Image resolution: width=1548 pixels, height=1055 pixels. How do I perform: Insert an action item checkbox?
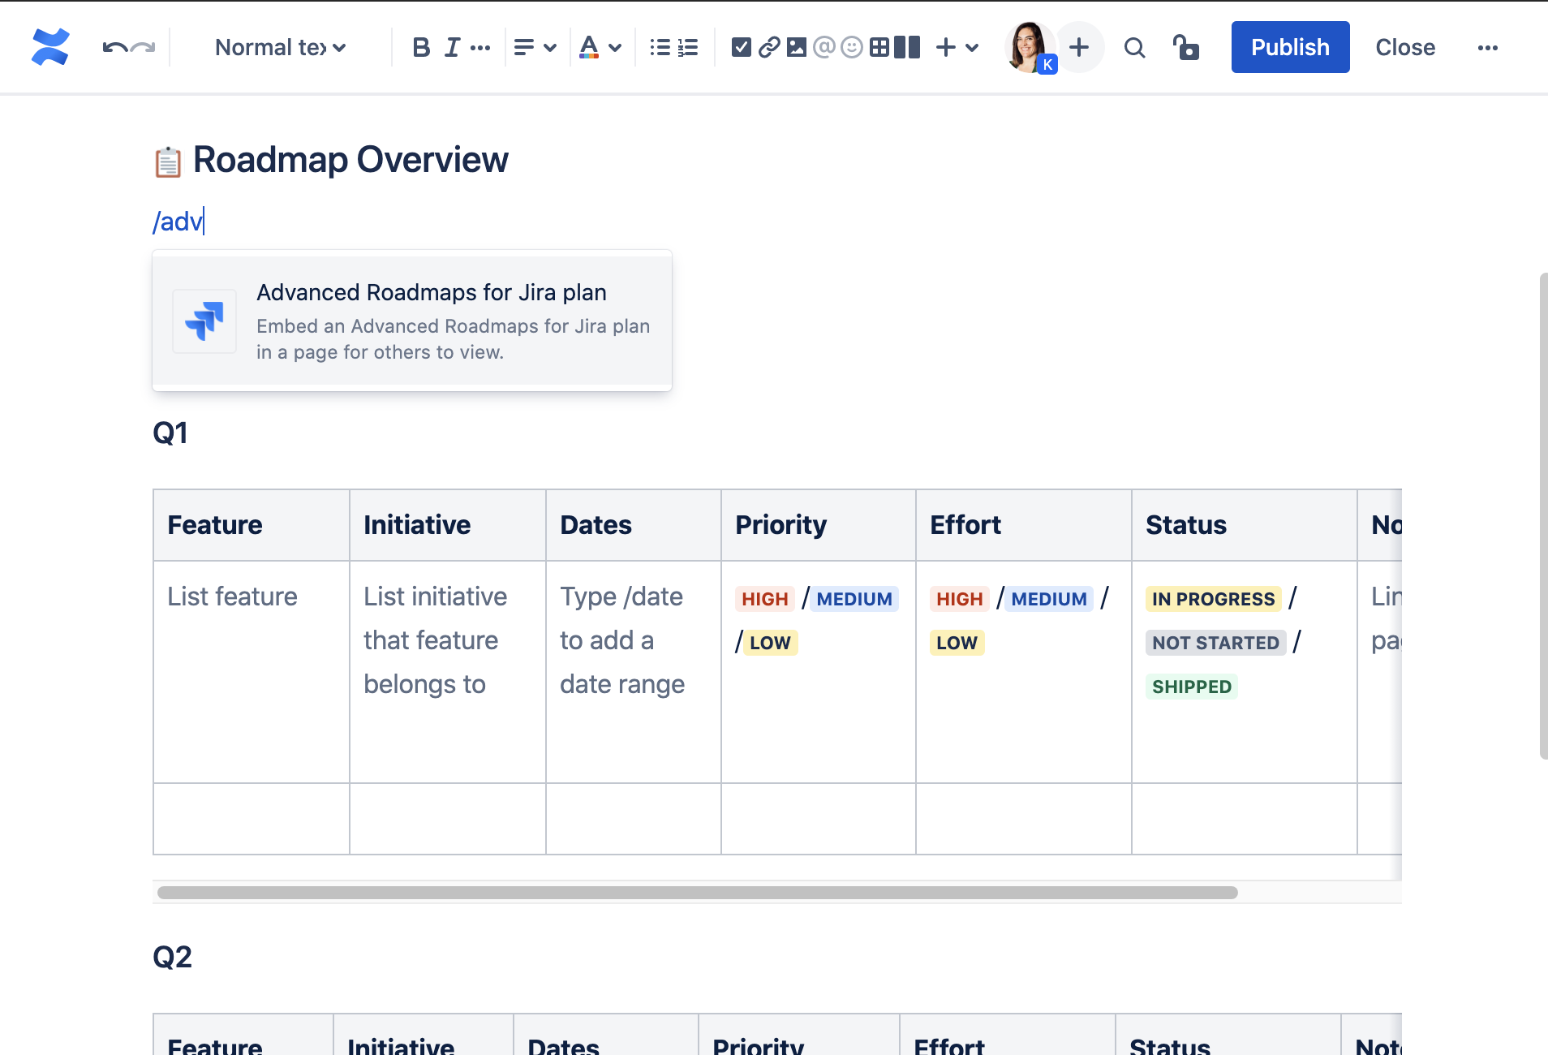(741, 47)
